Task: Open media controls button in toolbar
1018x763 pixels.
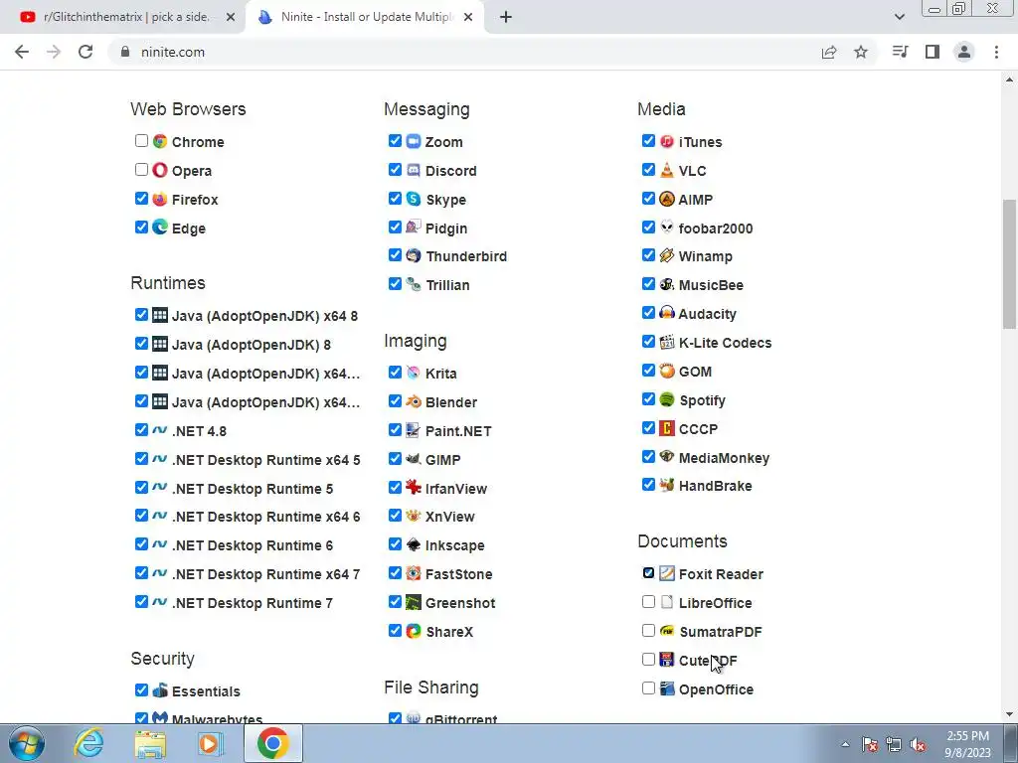Action: [x=901, y=52]
